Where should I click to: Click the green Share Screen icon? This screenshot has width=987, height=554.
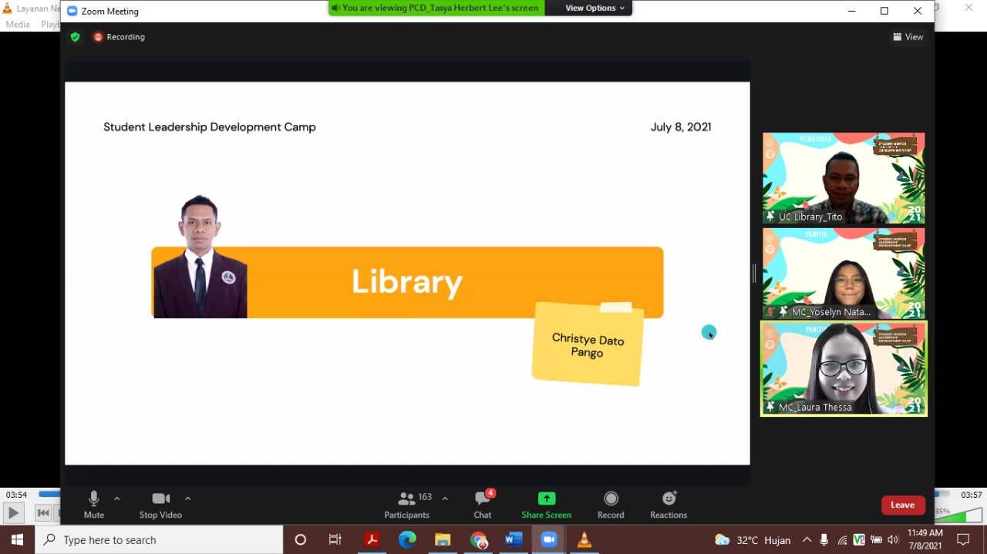point(546,499)
